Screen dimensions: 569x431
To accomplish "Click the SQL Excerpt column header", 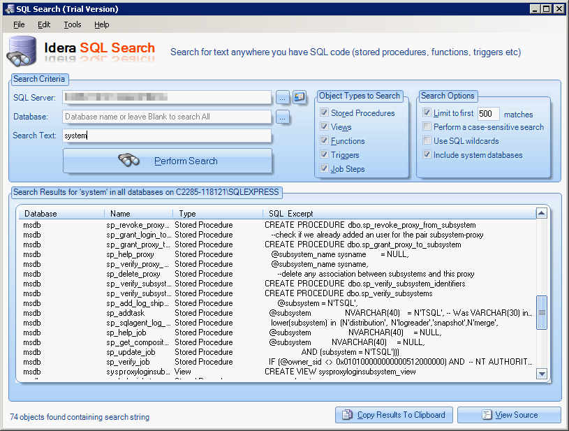I will pos(399,214).
